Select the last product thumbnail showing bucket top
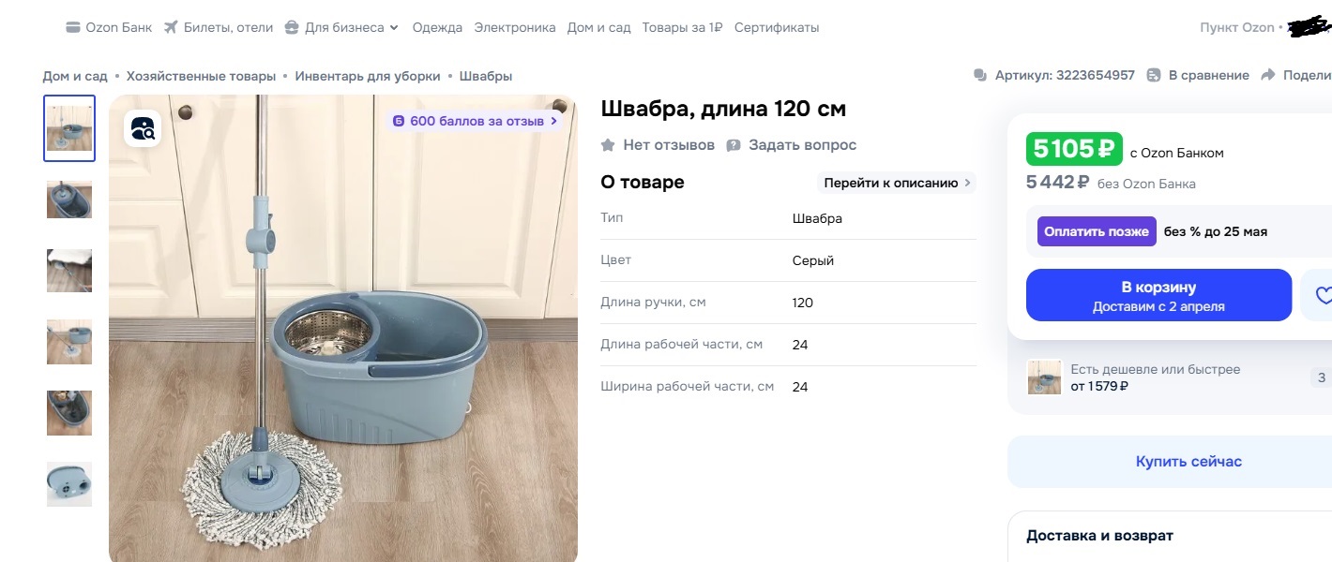Screen dimensions: 1332x562 [69, 484]
